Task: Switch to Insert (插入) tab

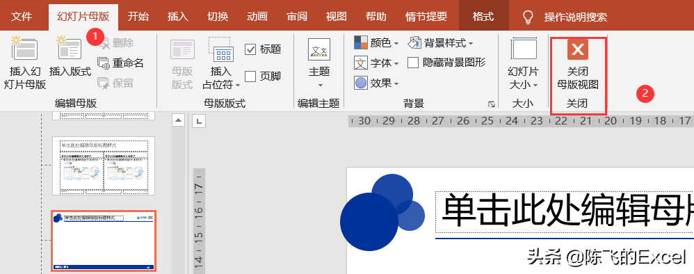Action: click(x=178, y=17)
